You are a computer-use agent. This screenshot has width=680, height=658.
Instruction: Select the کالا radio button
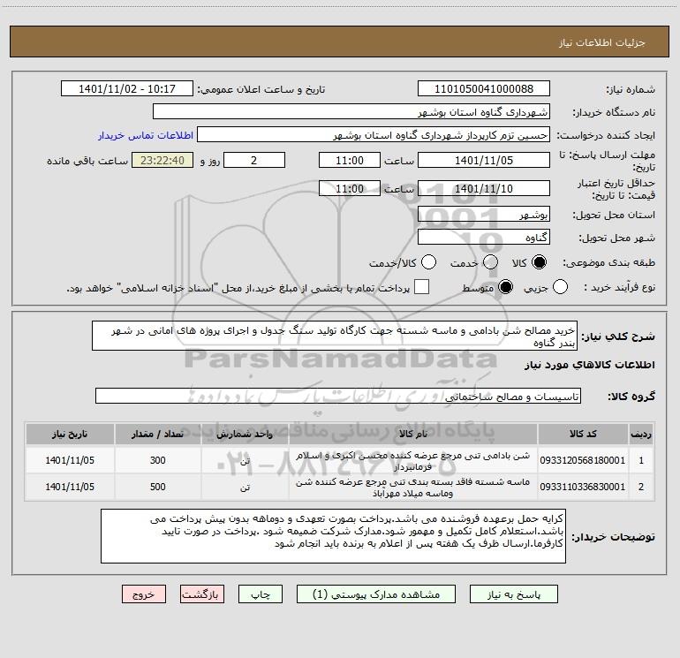pos(539,262)
